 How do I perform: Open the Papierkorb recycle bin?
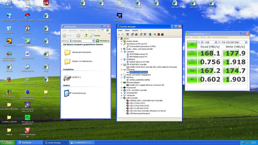9,29
